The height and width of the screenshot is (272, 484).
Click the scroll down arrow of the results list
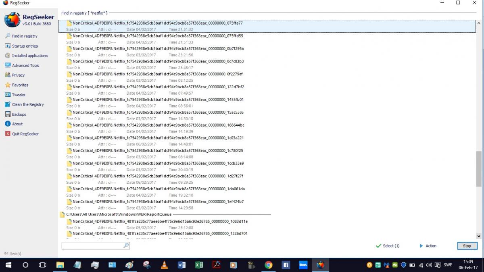(x=479, y=236)
